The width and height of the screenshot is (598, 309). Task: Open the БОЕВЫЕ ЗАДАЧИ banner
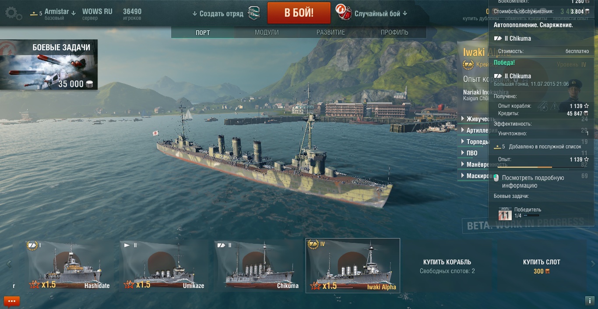[x=49, y=65]
